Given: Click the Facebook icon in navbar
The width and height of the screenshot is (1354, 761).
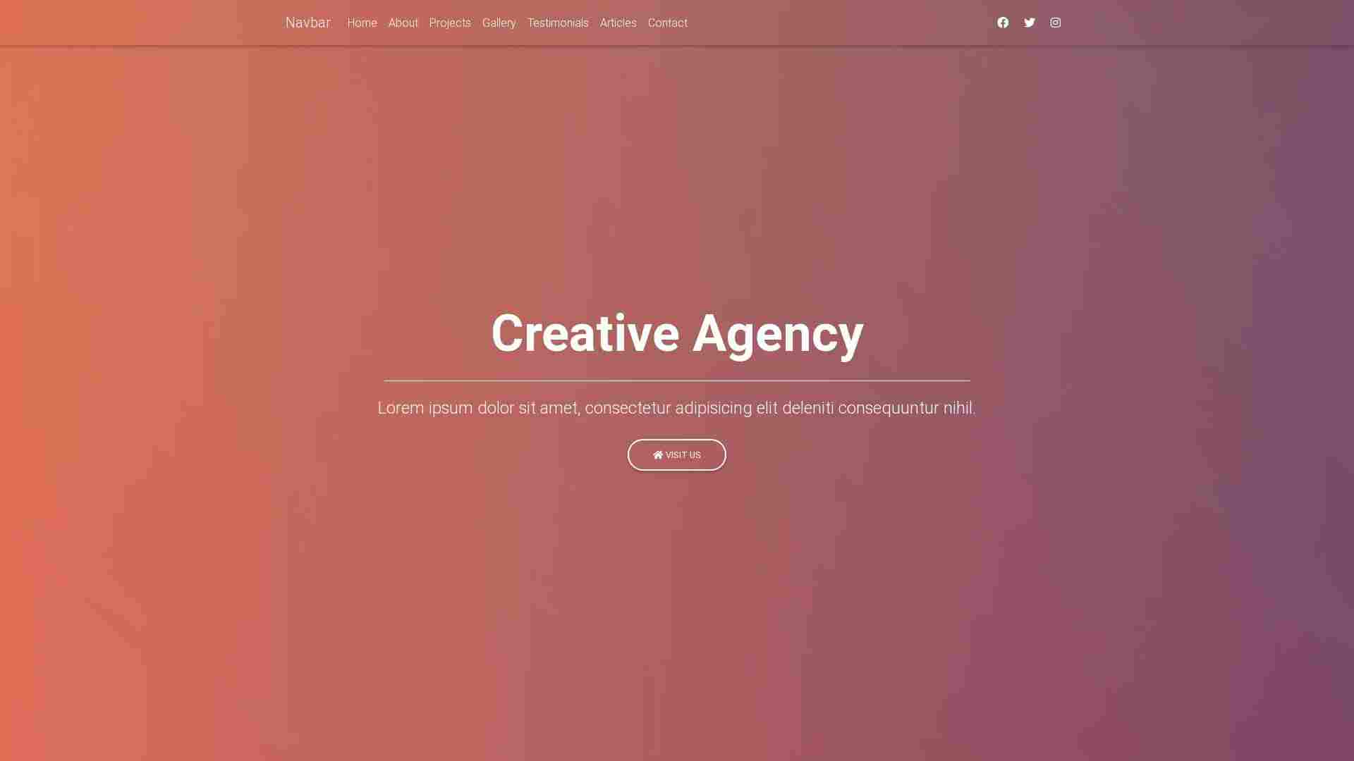Looking at the screenshot, I should (x=1003, y=23).
